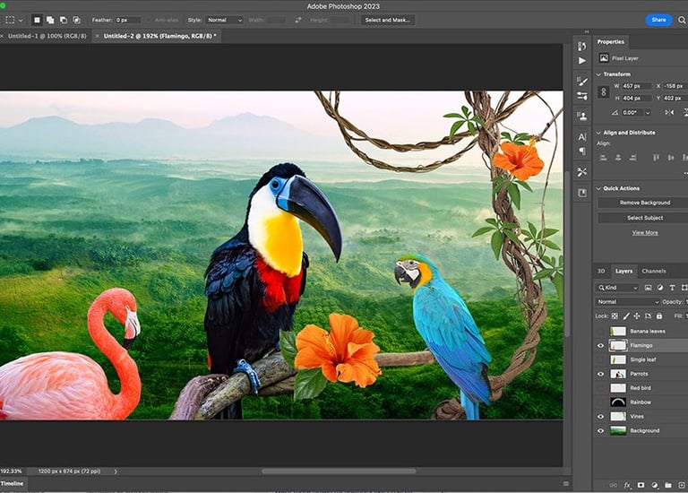Screen dimensions: 688x493
Task: Collapse the Align and Distribute section
Action: (x=598, y=133)
